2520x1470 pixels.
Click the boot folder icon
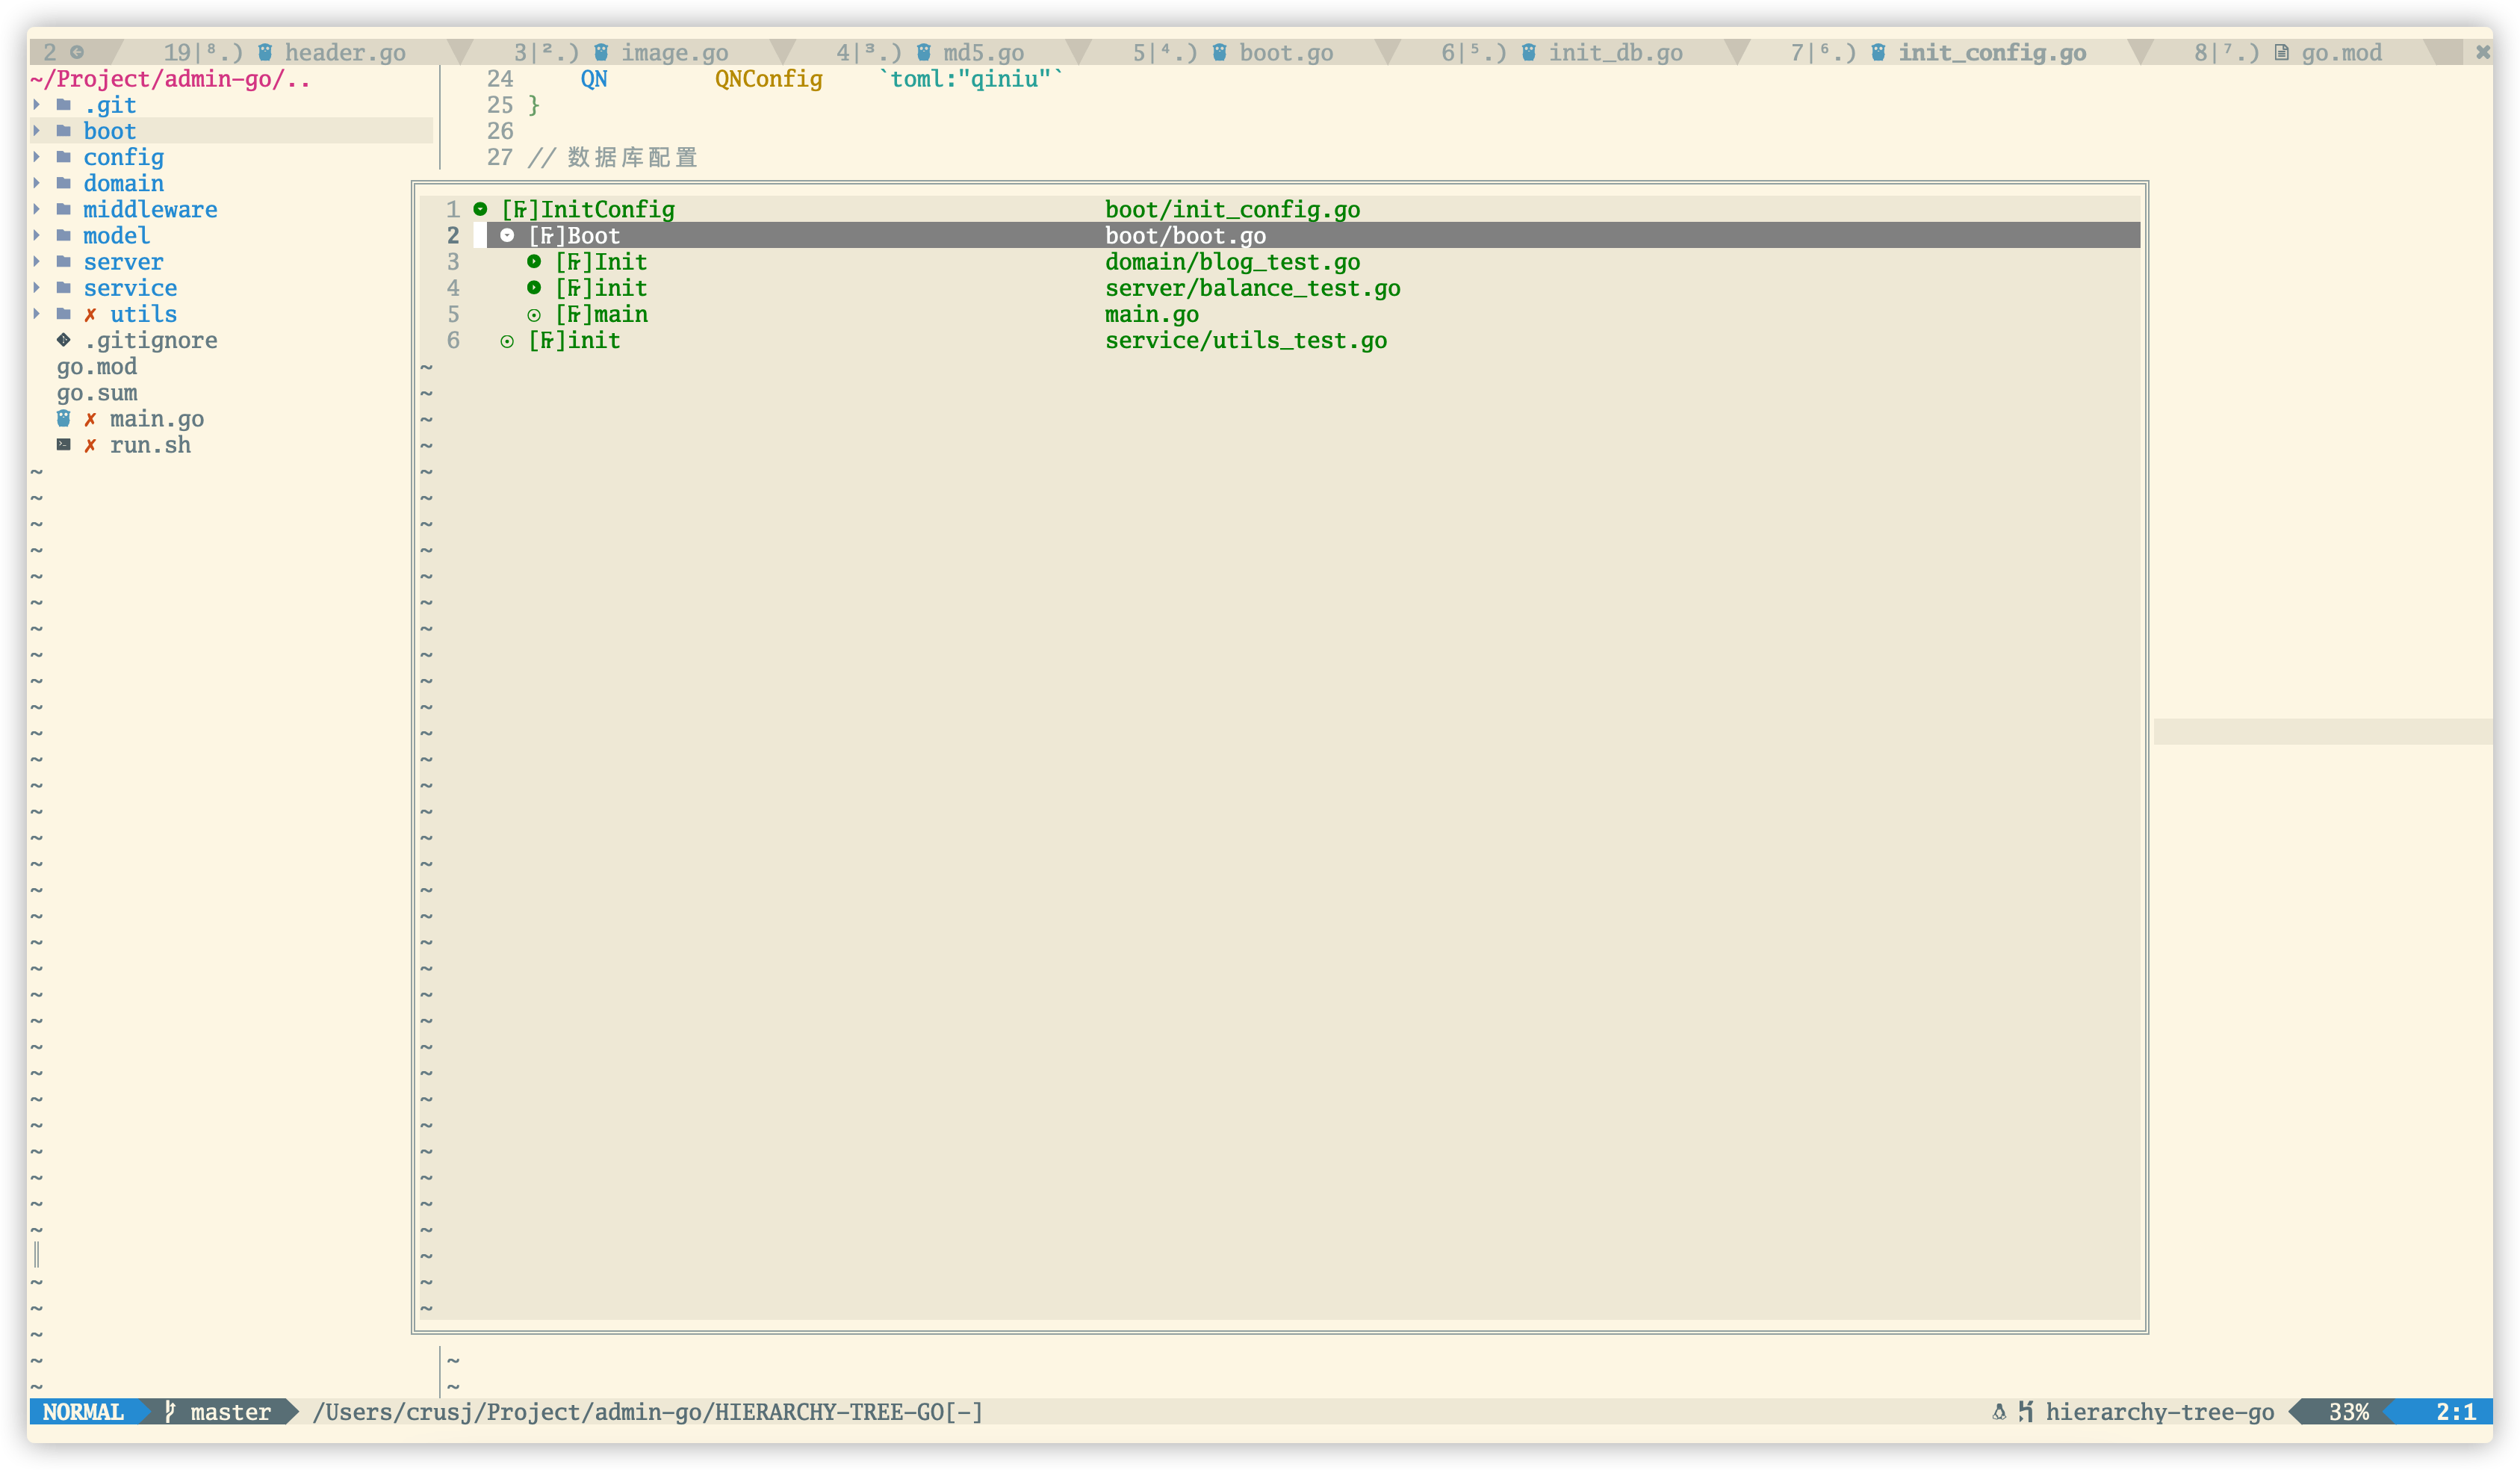coord(63,131)
